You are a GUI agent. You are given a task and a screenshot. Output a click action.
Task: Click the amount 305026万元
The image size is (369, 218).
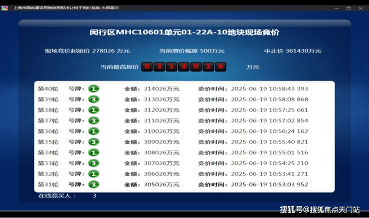pos(162,185)
